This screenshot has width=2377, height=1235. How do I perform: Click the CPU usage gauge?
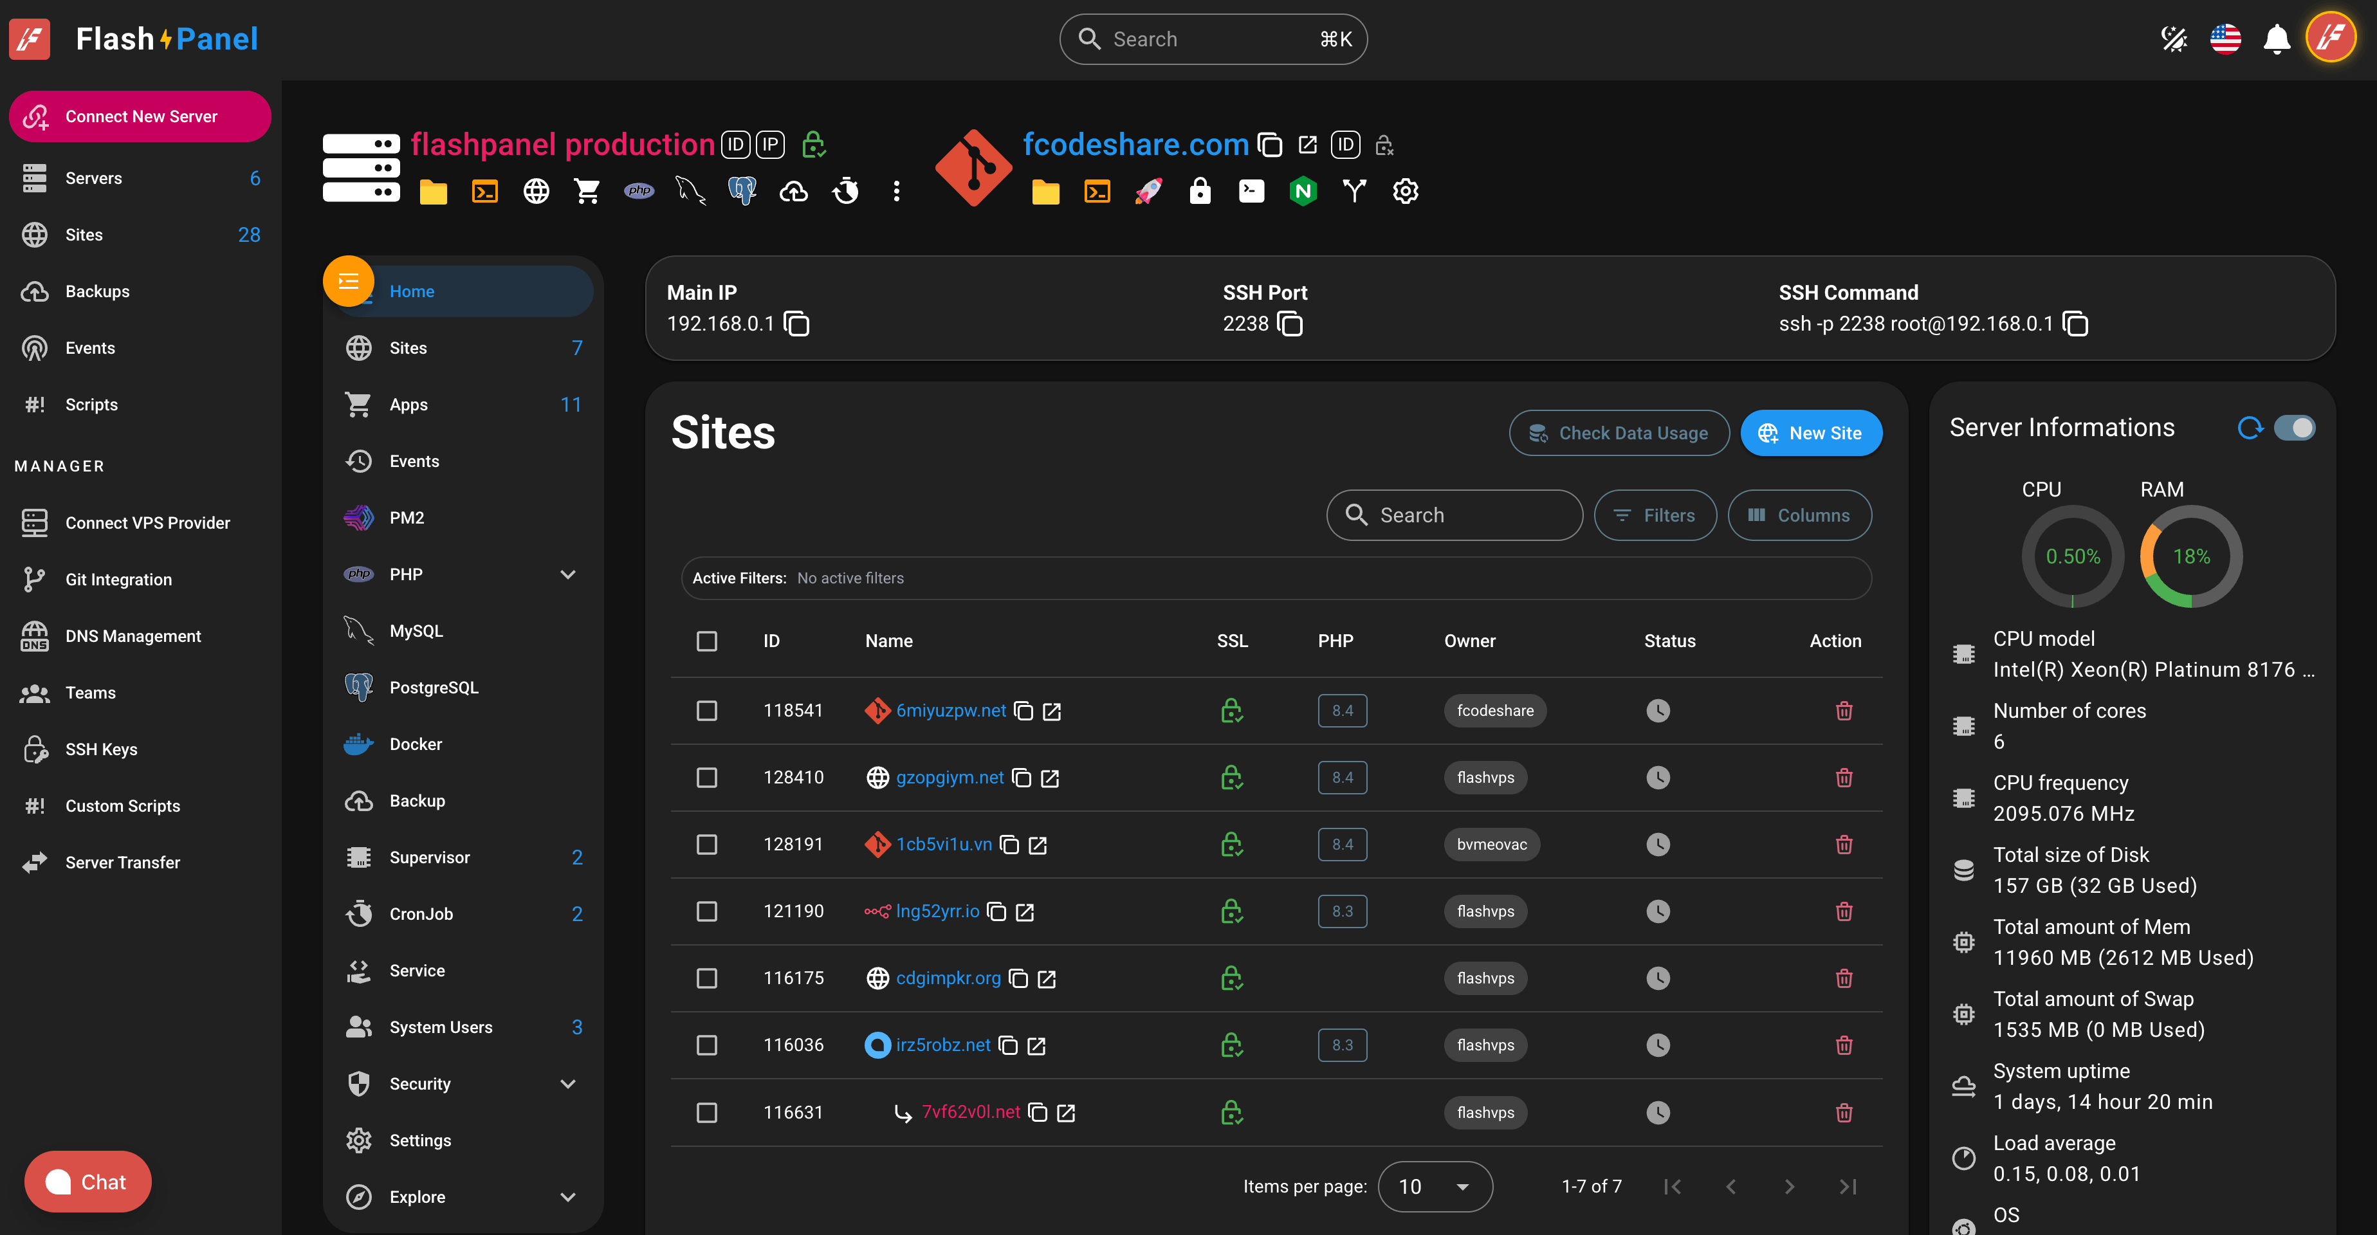2073,556
